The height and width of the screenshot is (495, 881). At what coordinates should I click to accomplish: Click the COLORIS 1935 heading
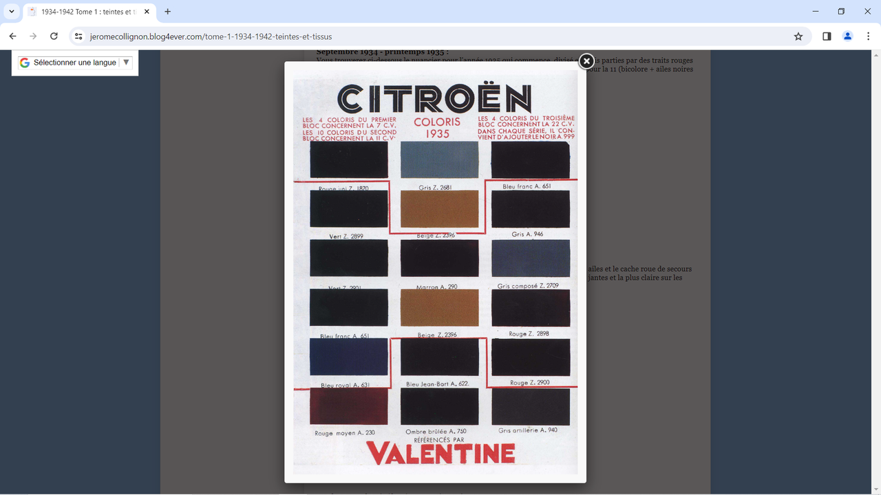tap(437, 128)
